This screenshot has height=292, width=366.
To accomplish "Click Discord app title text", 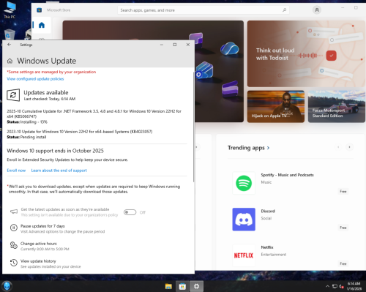I will (x=268, y=211).
